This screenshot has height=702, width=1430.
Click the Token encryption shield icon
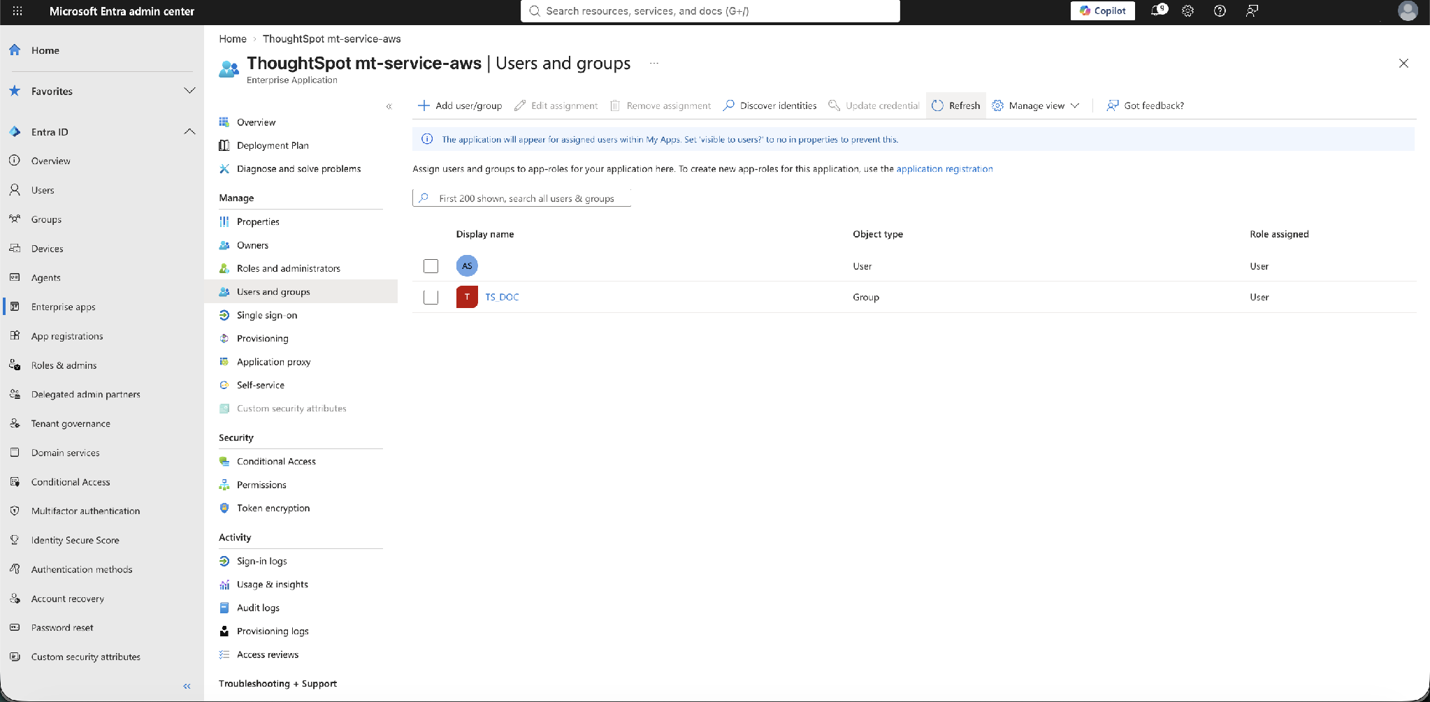click(x=224, y=508)
